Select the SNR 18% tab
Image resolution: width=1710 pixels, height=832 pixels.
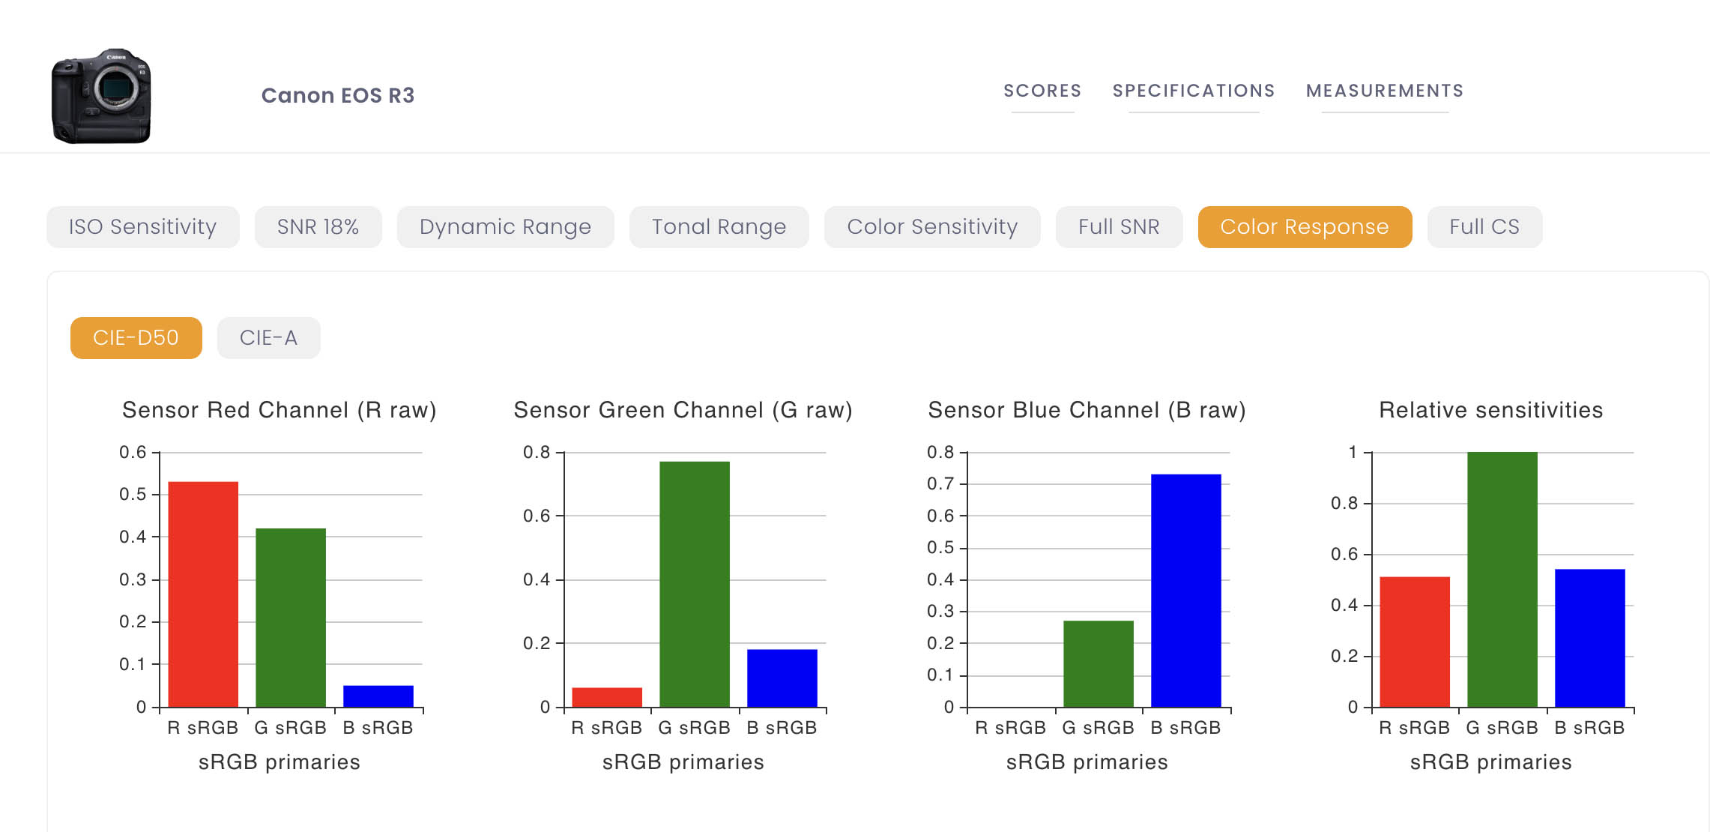[x=318, y=227]
